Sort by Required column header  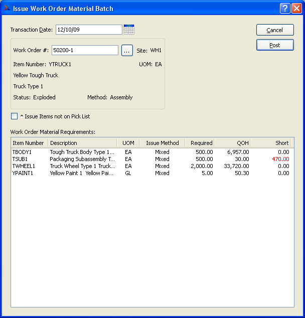click(200, 143)
